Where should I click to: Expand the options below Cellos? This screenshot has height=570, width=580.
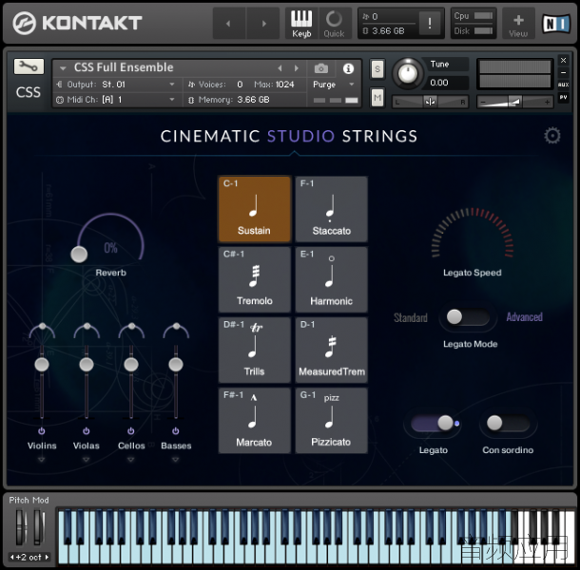coord(131,460)
